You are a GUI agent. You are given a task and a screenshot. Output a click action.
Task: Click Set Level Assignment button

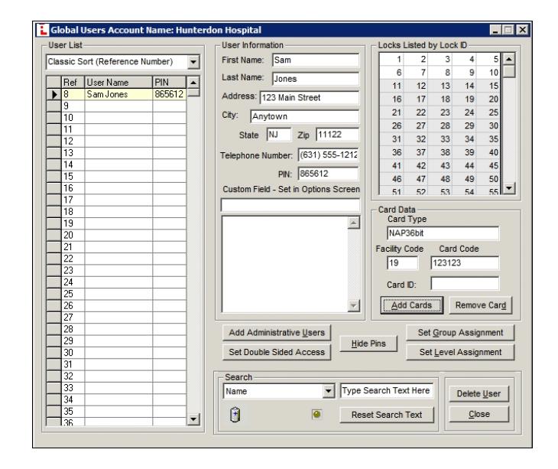(460, 352)
